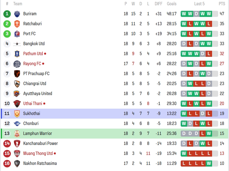Click the Port FC club badge
The width and height of the screenshot is (229, 171).
pyautogui.click(x=17, y=34)
